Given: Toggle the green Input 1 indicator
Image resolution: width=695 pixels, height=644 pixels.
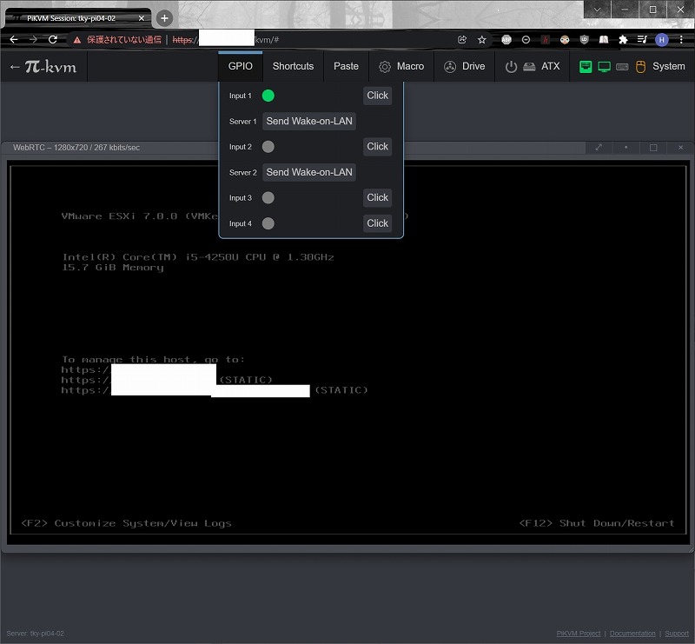Looking at the screenshot, I should tap(268, 96).
